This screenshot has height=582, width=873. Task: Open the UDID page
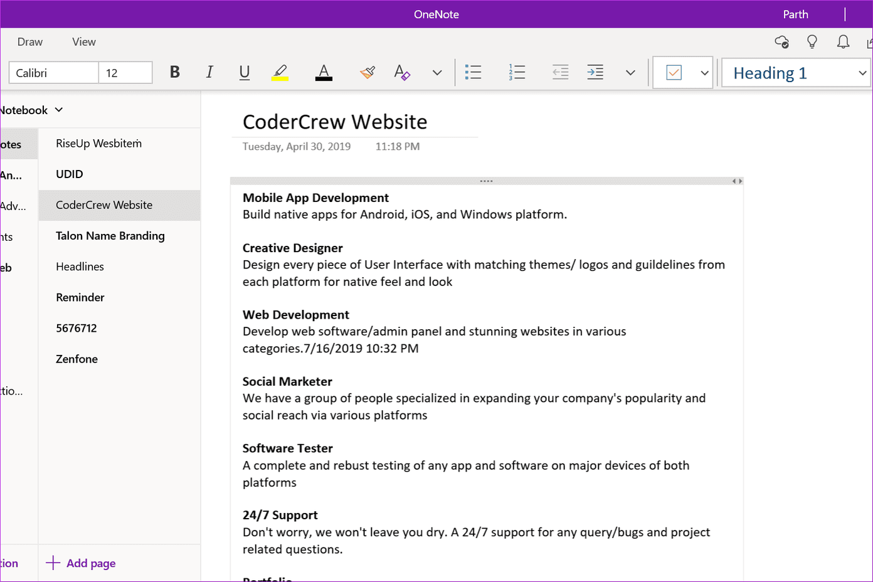coord(119,174)
